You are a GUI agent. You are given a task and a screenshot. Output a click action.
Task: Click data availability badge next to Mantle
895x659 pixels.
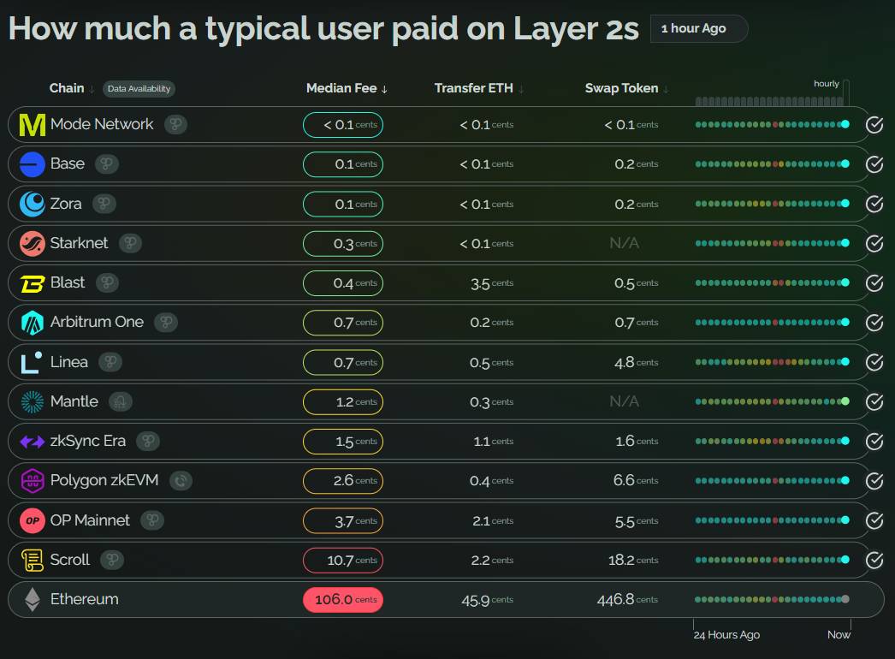(x=121, y=402)
